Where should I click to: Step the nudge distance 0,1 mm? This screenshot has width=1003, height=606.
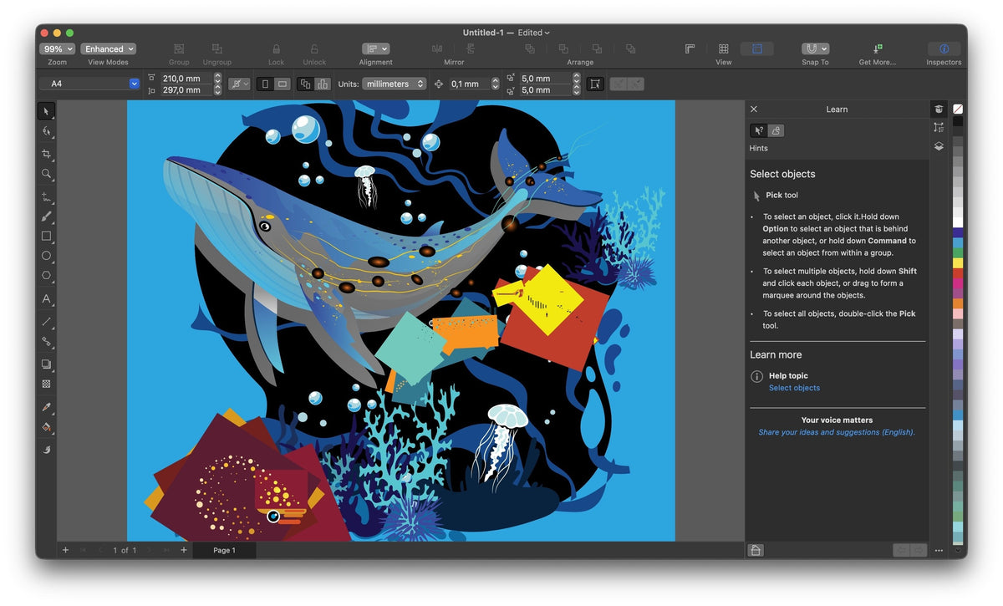495,84
